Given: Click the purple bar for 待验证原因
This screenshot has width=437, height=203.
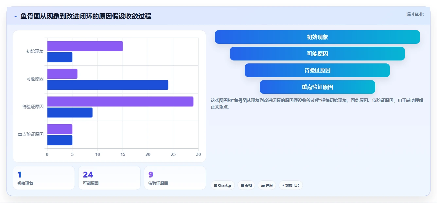Looking at the screenshot, I should pyautogui.click(x=120, y=101).
